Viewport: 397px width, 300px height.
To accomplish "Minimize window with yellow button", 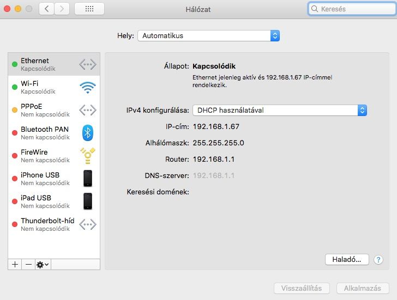I will click(x=18, y=9).
